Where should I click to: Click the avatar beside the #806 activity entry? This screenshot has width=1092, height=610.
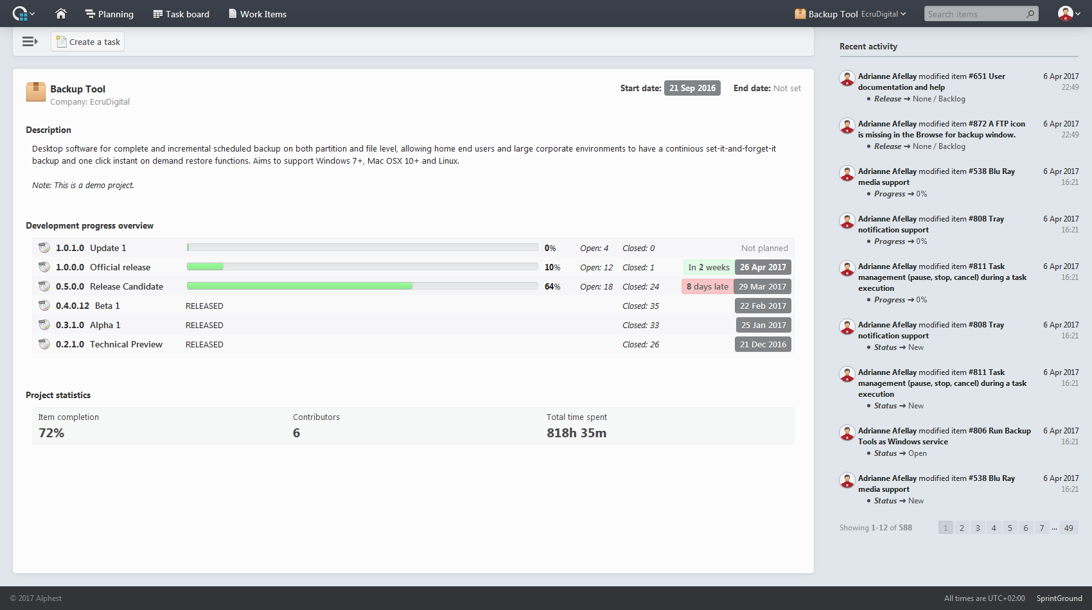pos(847,433)
